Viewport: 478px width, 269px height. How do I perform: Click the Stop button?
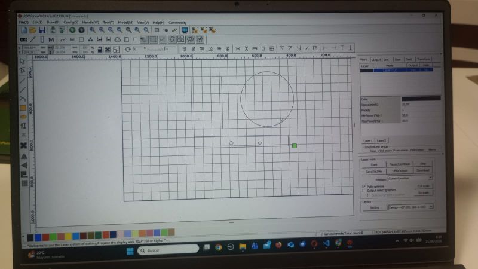tap(423, 164)
